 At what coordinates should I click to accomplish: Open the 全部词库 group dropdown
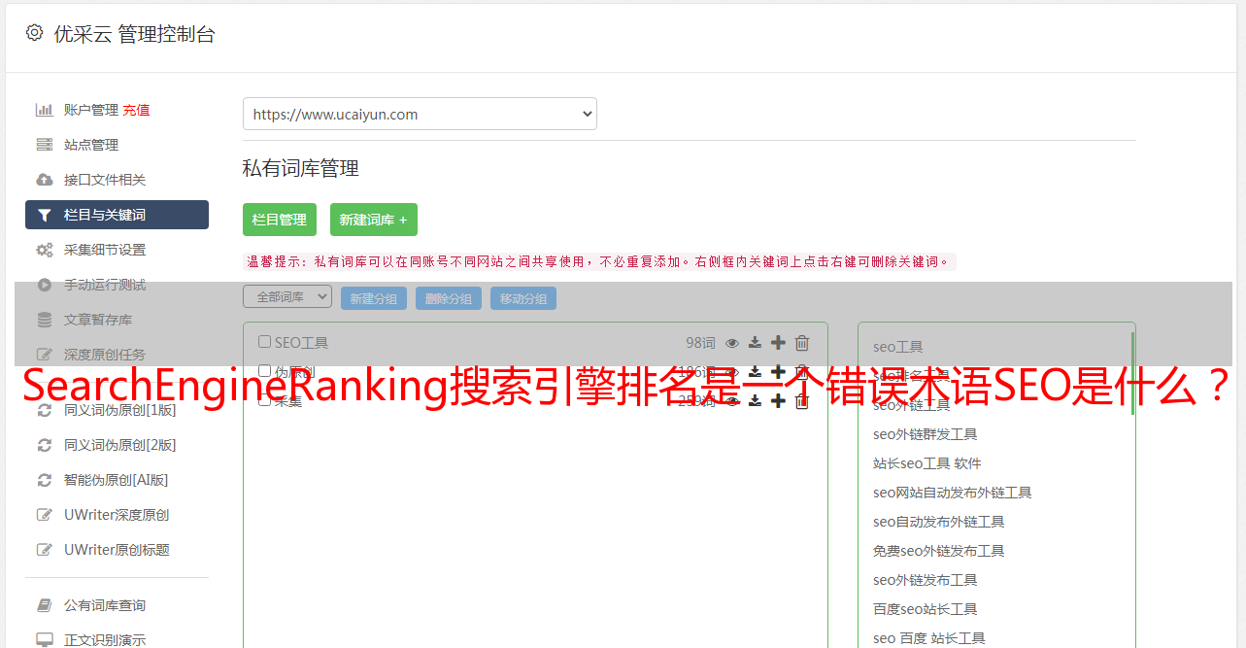pyautogui.click(x=287, y=296)
